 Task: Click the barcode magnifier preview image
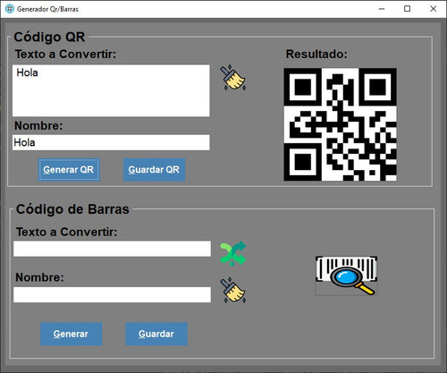[346, 276]
